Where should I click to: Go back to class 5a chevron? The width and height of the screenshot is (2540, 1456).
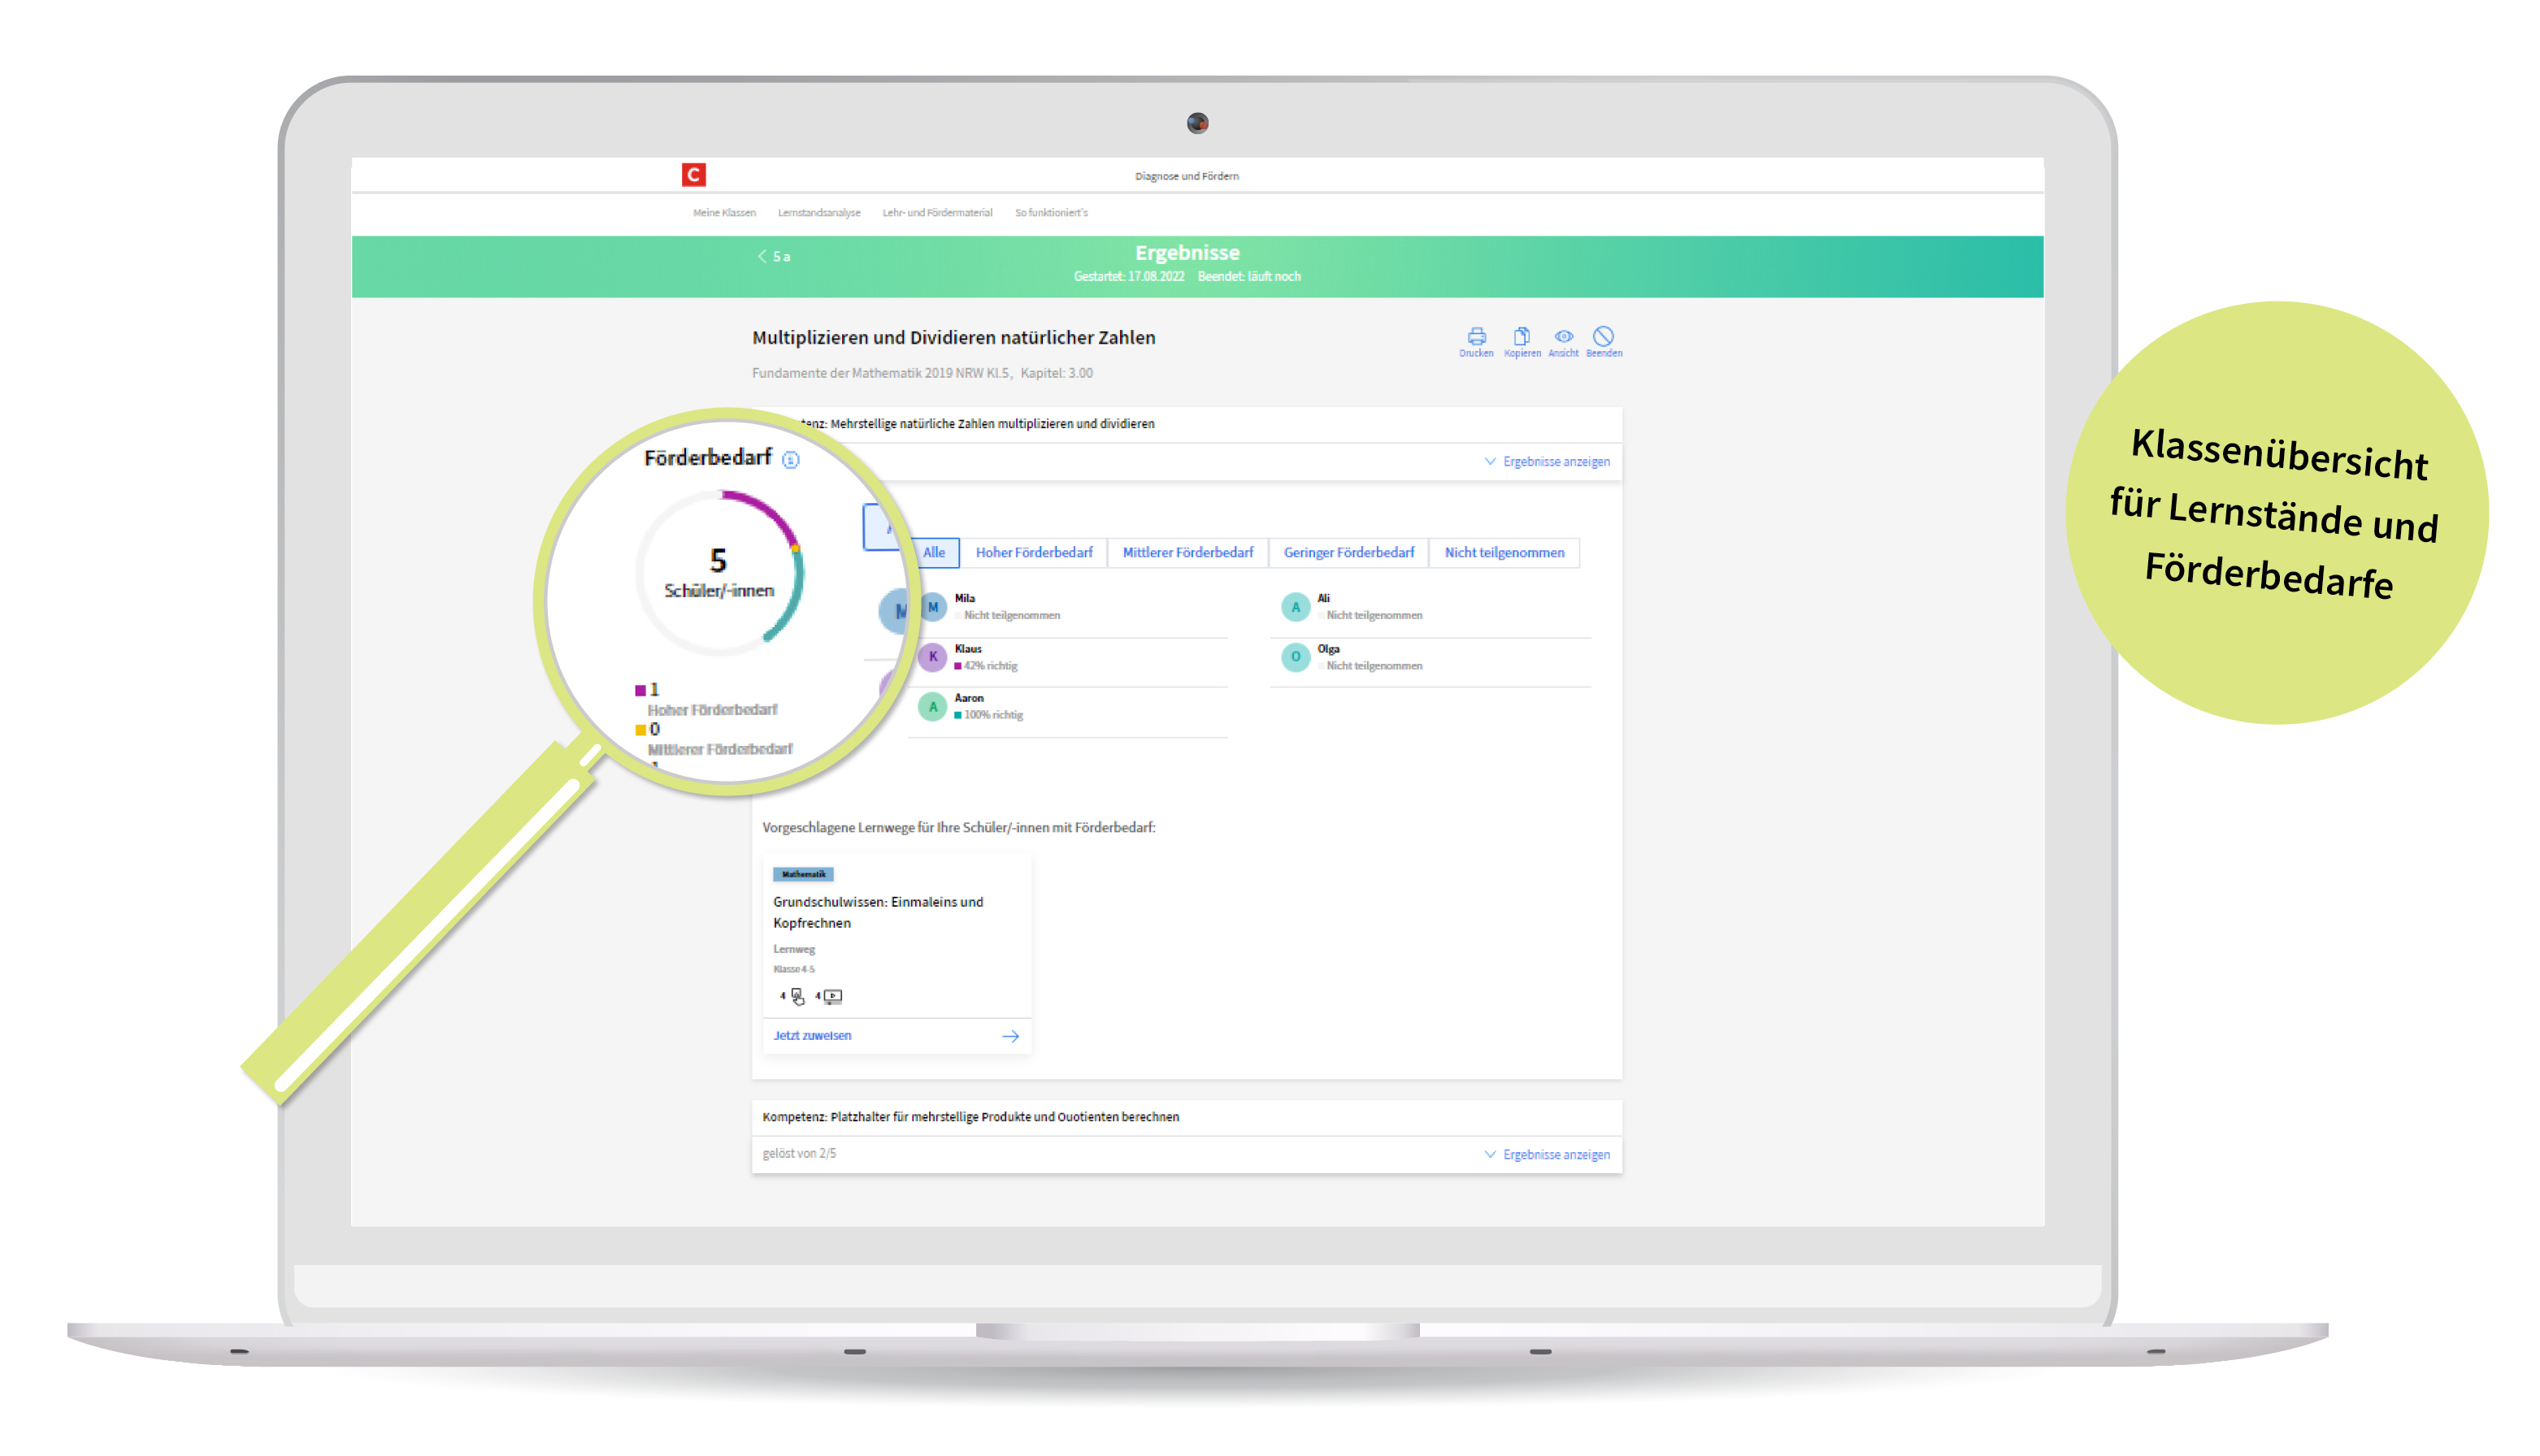tap(762, 257)
